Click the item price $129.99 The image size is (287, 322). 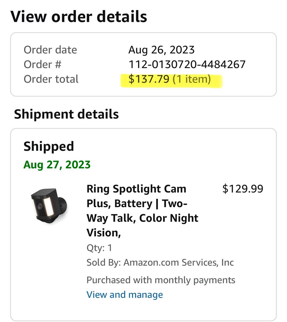click(x=243, y=189)
